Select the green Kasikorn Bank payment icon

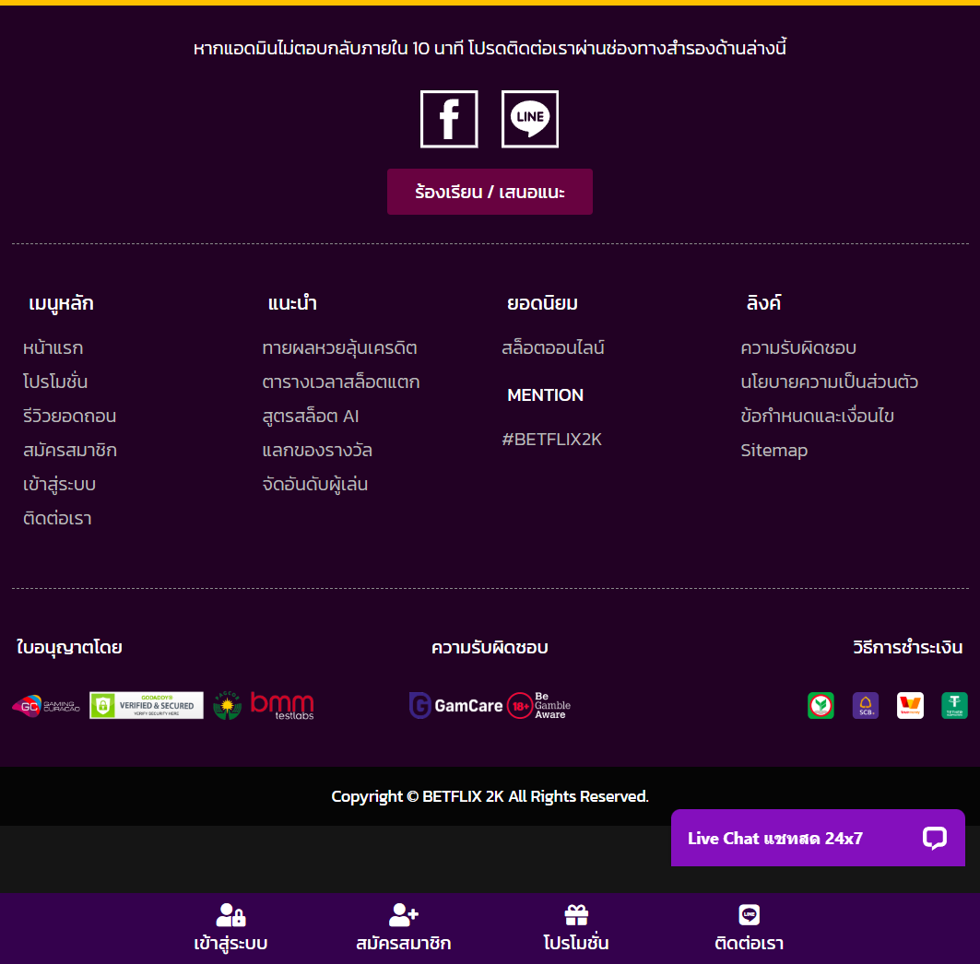point(821,706)
